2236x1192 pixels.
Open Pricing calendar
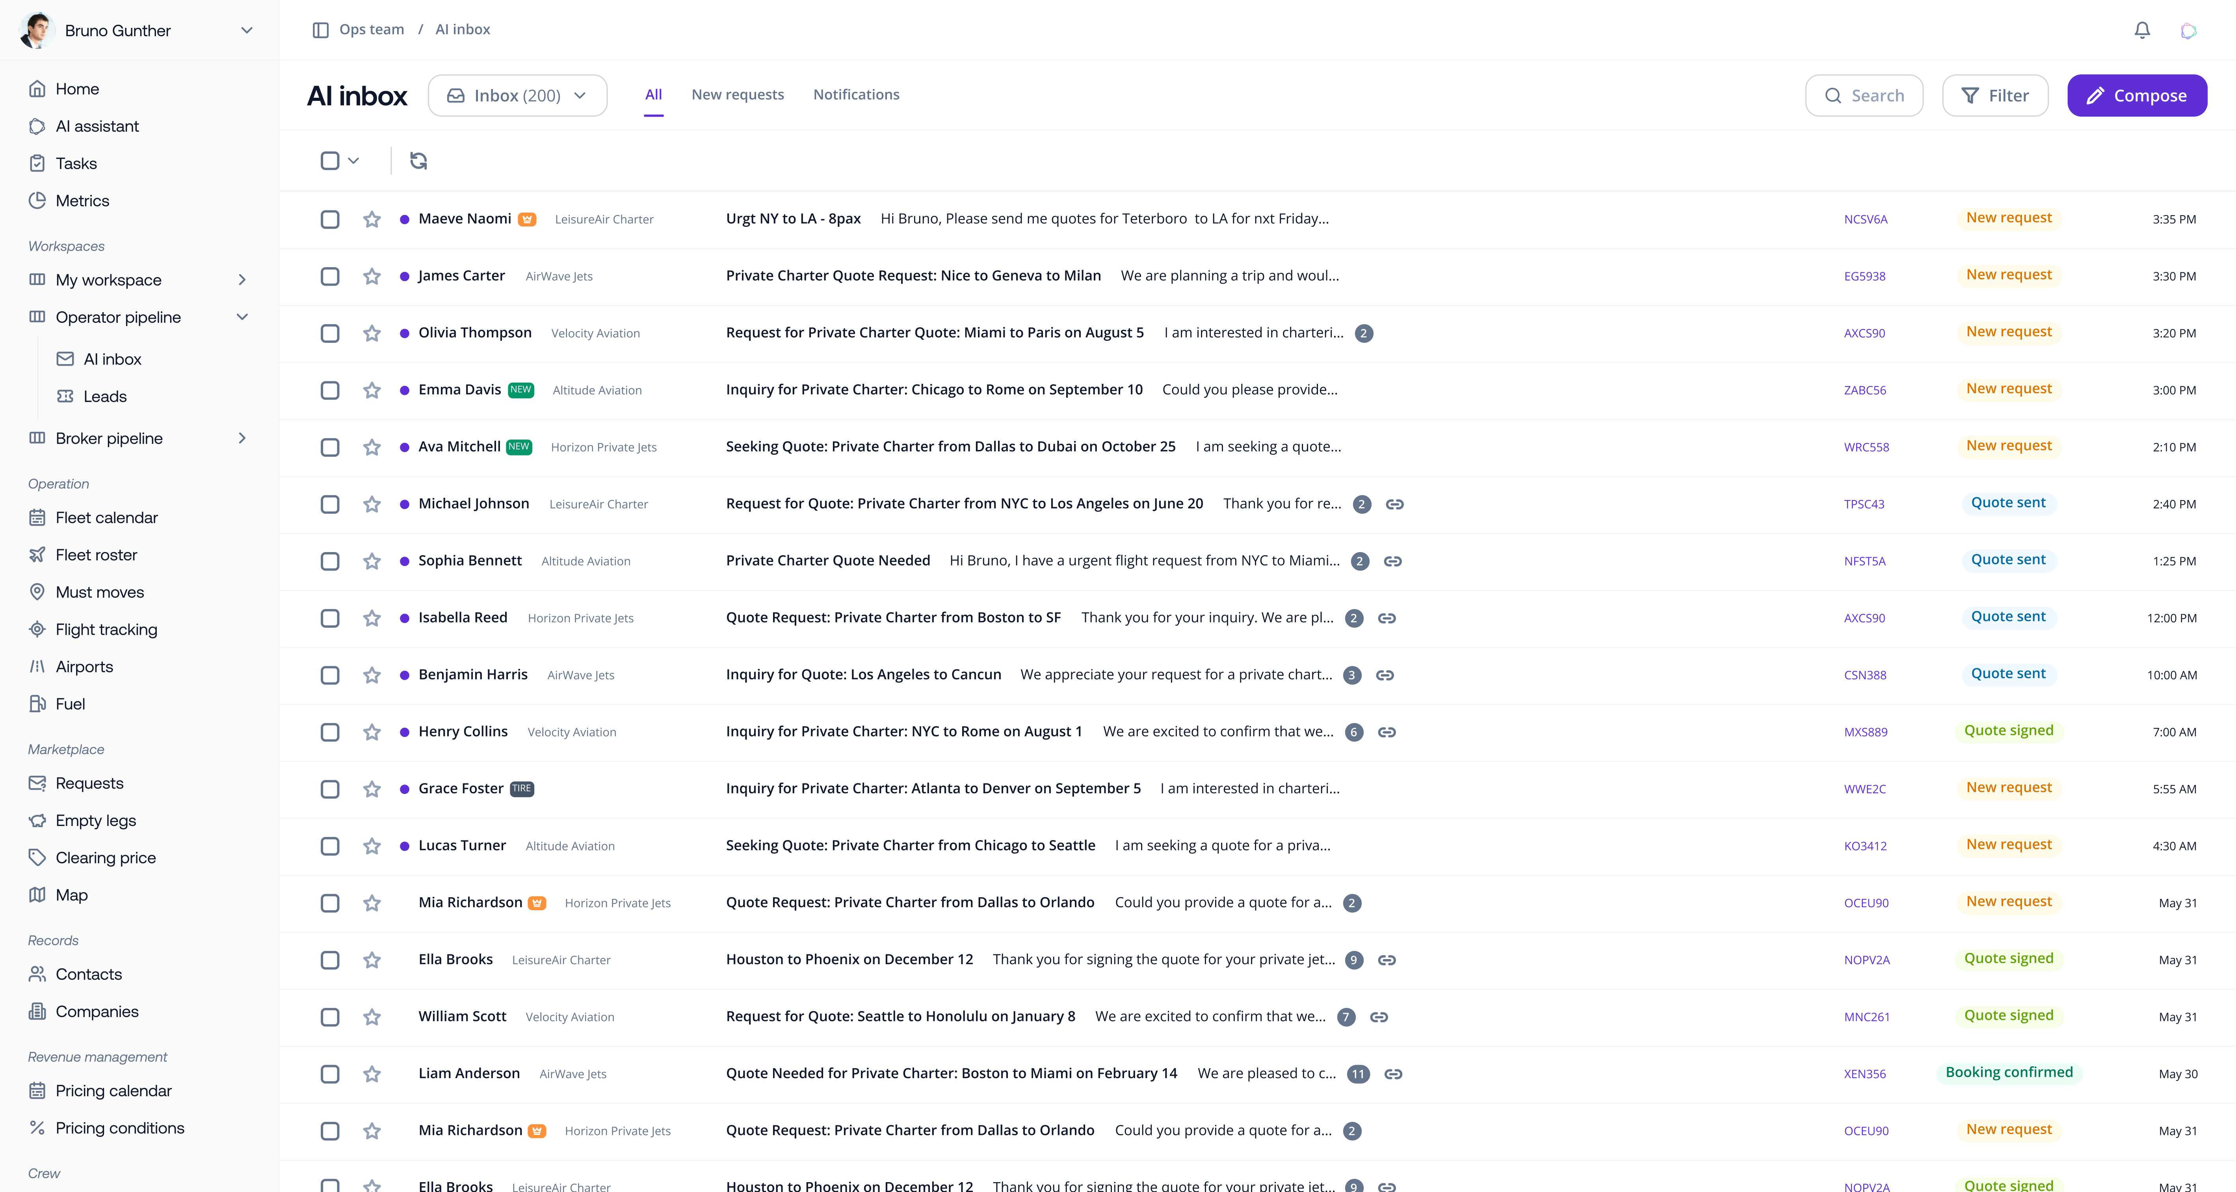[100, 1090]
